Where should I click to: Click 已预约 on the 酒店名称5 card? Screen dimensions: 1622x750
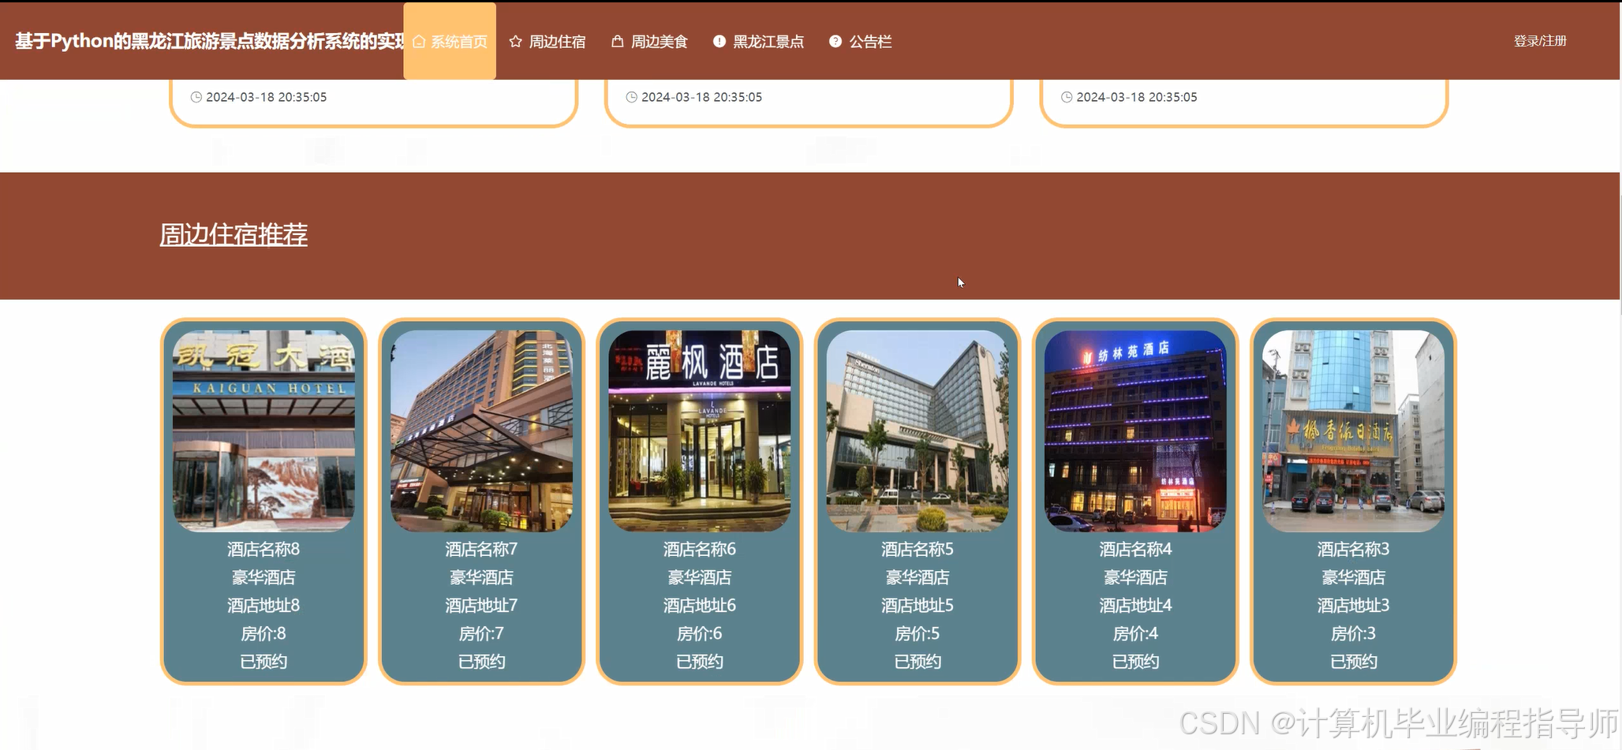point(917,662)
